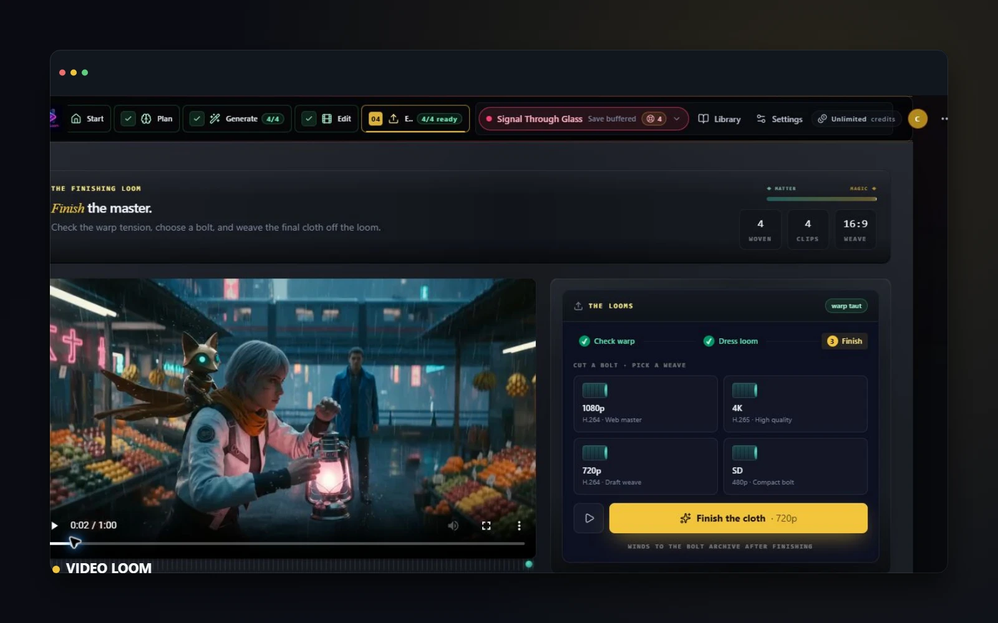Open the Generate step tab

point(237,118)
